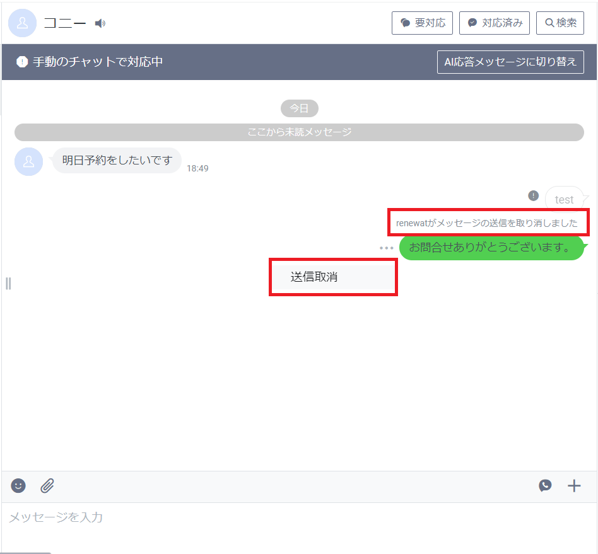Start a call with the phone bubble icon
Image resolution: width=598 pixels, height=554 pixels.
545,486
